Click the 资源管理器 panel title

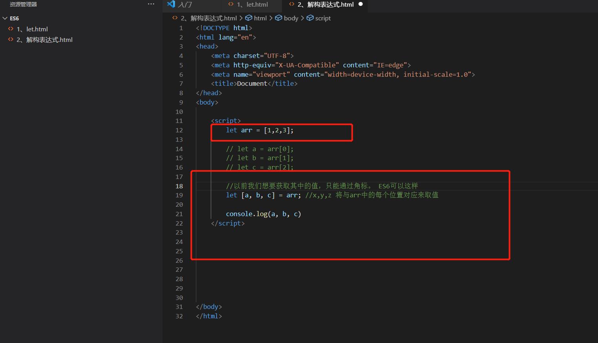24,4
